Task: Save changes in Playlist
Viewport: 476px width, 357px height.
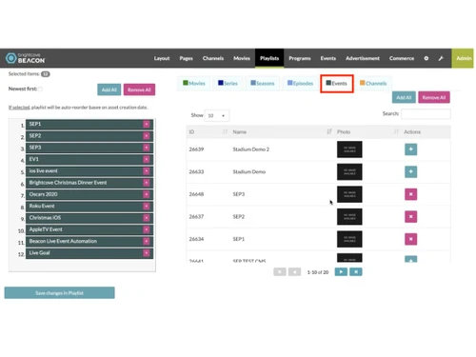Action: point(59,293)
